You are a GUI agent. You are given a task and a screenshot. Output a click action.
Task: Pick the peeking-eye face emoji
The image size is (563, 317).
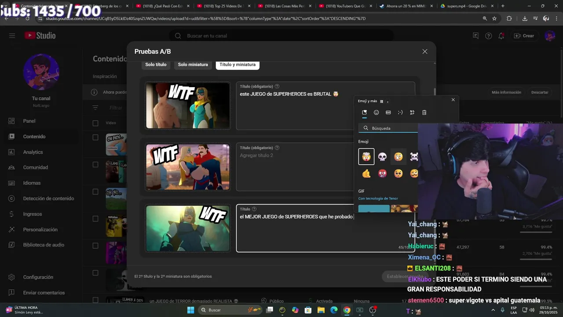[x=398, y=157]
